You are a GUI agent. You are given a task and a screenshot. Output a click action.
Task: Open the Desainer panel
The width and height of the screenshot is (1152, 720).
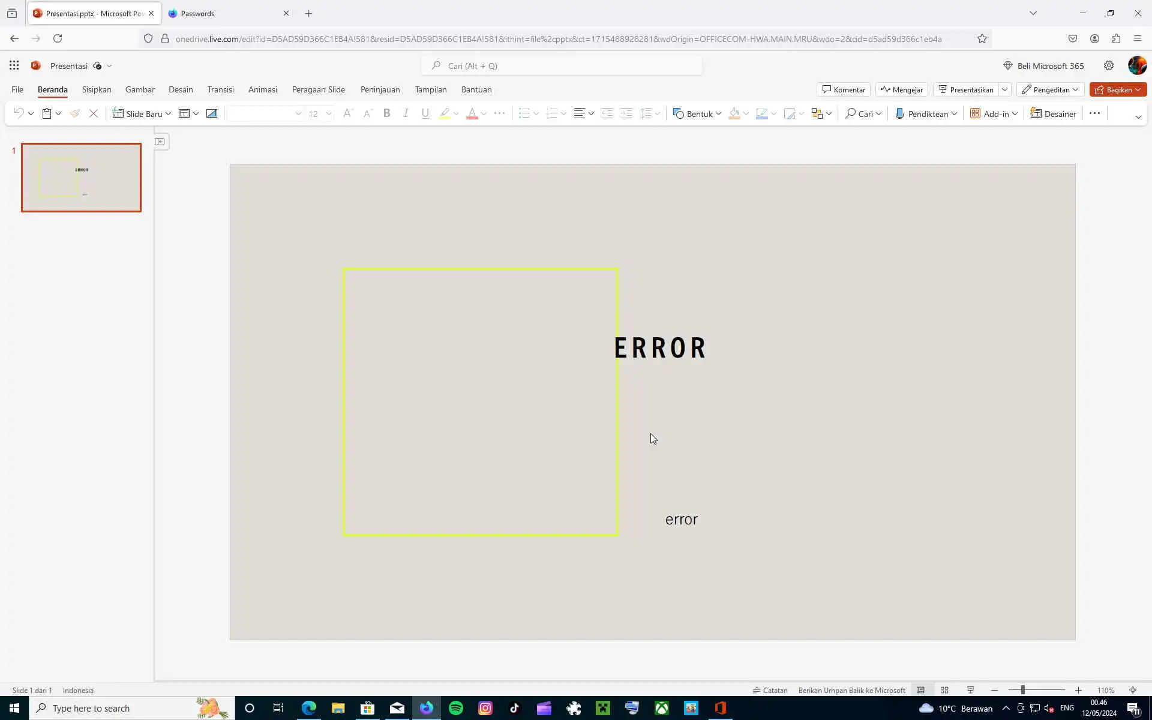(x=1054, y=113)
